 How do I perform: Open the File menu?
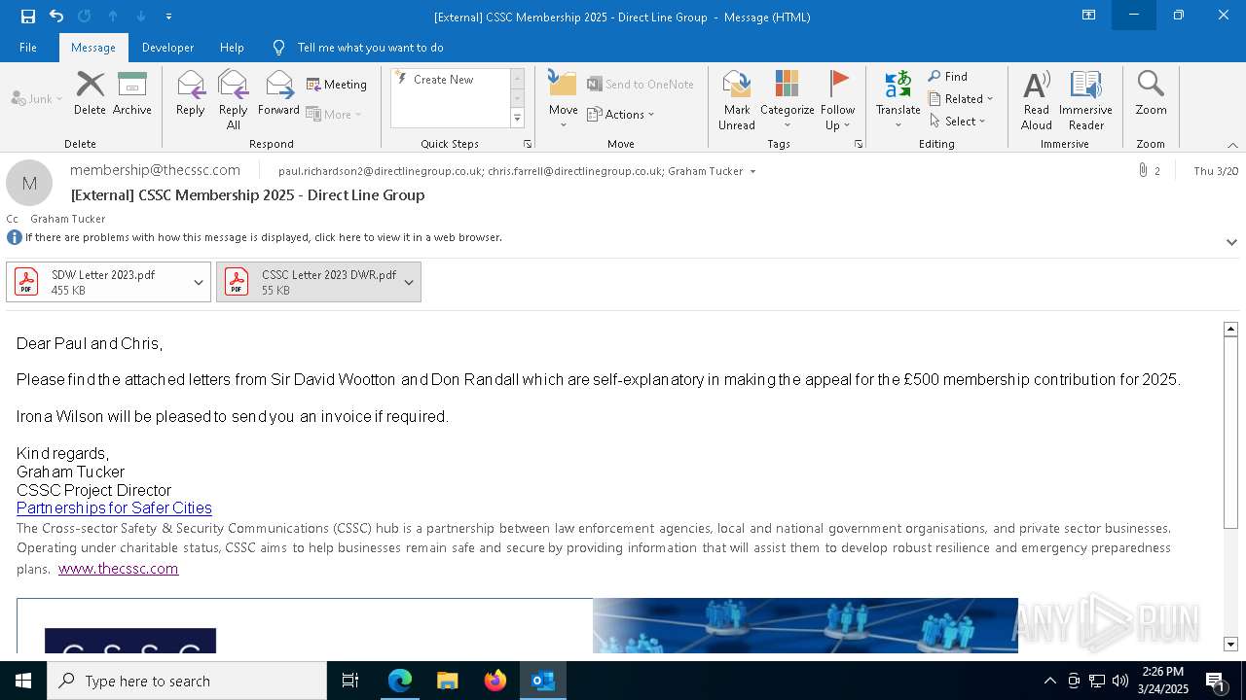28,48
